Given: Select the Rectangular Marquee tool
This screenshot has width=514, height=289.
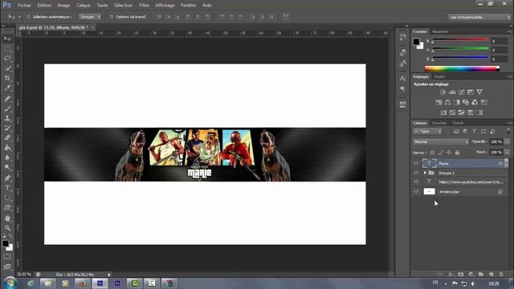Looking at the screenshot, I should point(7,49).
